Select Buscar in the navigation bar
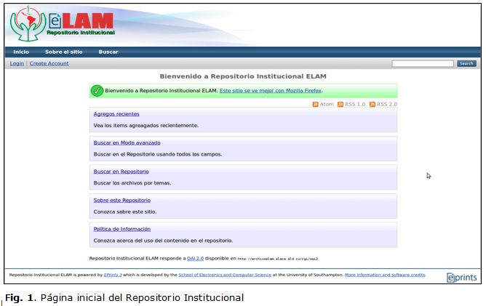The height and width of the screenshot is (306, 486). 108,52
